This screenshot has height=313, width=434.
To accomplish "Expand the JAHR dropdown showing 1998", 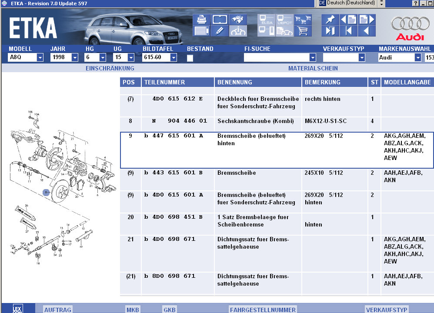I will [x=75, y=57].
